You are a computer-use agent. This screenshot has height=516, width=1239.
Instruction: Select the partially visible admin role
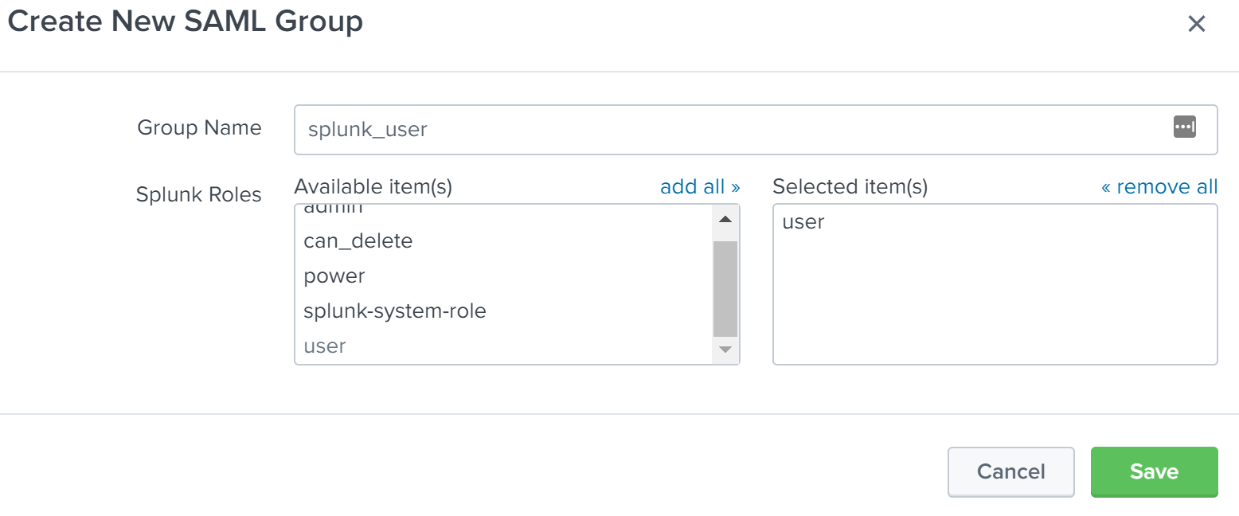333,209
